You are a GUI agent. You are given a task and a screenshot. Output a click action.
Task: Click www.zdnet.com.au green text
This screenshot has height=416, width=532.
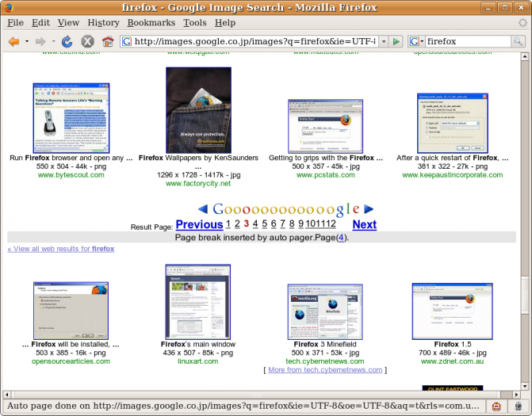pos(452,361)
